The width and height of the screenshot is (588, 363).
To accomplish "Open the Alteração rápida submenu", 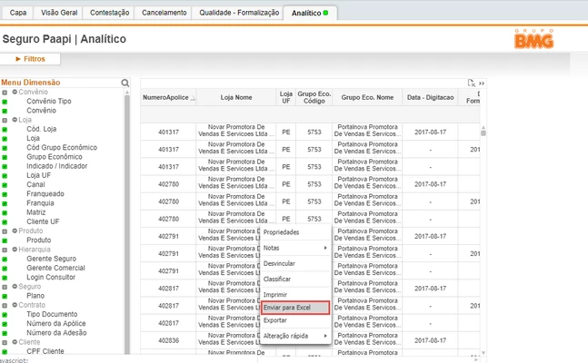I will (x=295, y=336).
